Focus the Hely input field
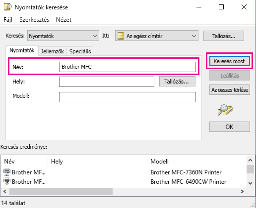256x208 pixels. pyautogui.click(x=107, y=82)
